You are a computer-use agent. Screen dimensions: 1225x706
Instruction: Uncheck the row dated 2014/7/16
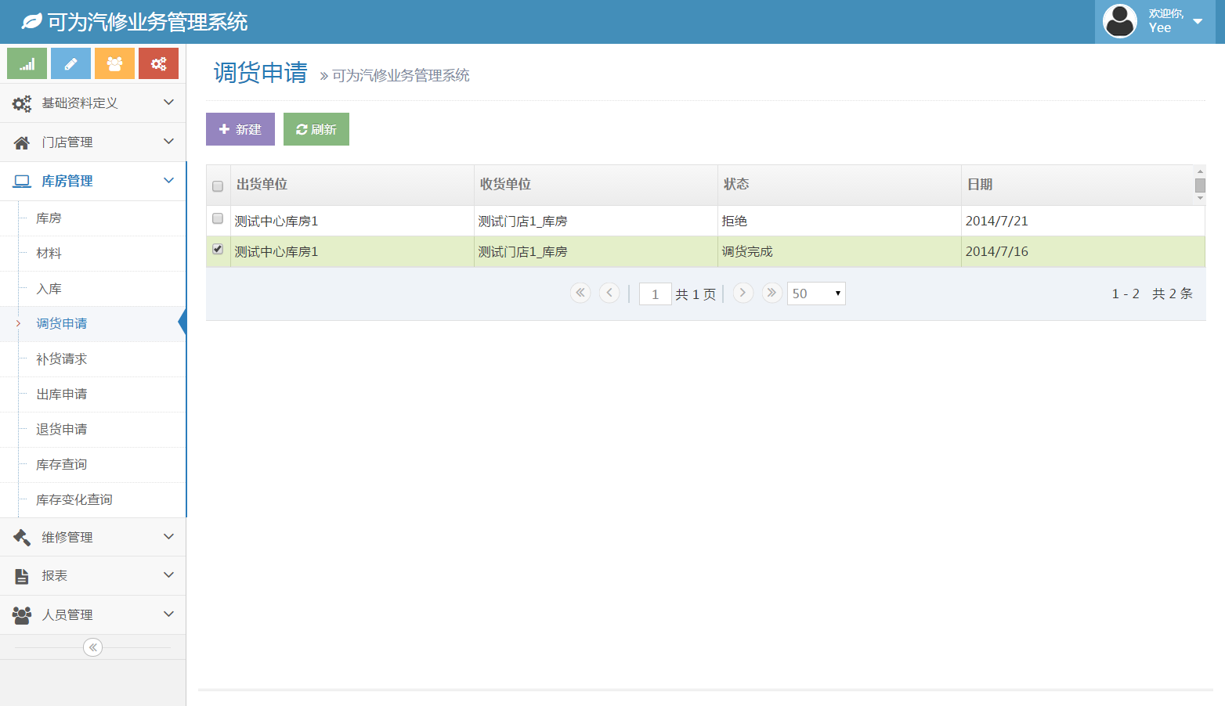(x=218, y=250)
